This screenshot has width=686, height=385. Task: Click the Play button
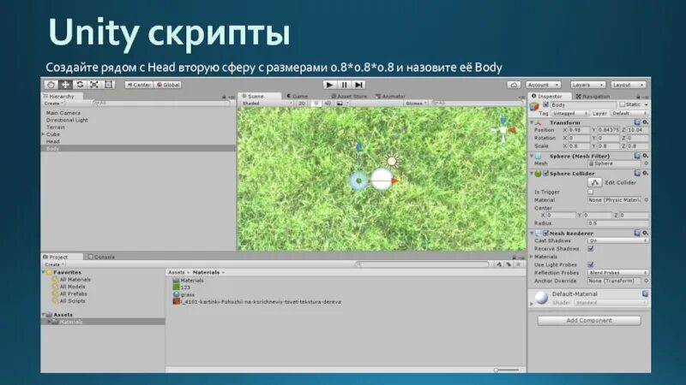[330, 85]
